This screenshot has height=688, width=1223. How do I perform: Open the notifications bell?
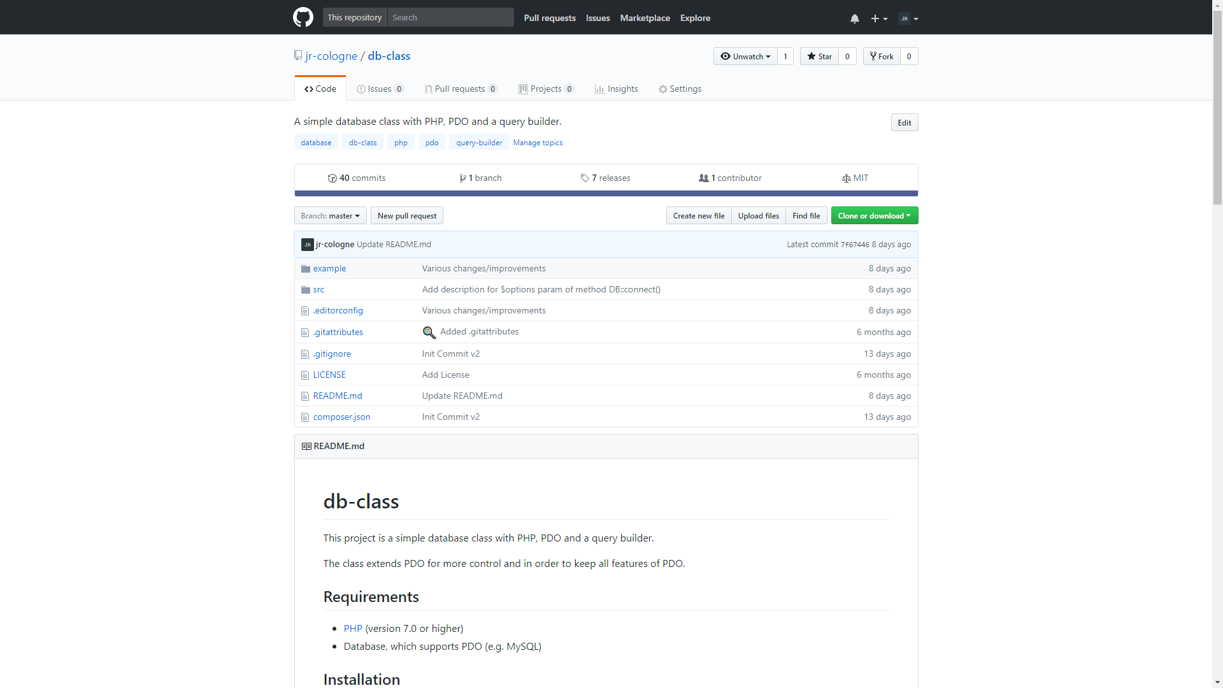854,18
